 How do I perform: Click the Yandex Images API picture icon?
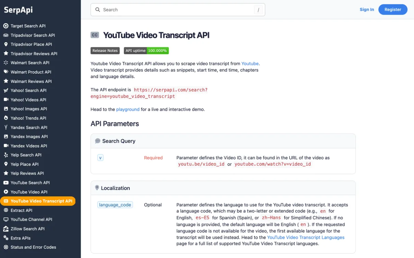click(6, 137)
